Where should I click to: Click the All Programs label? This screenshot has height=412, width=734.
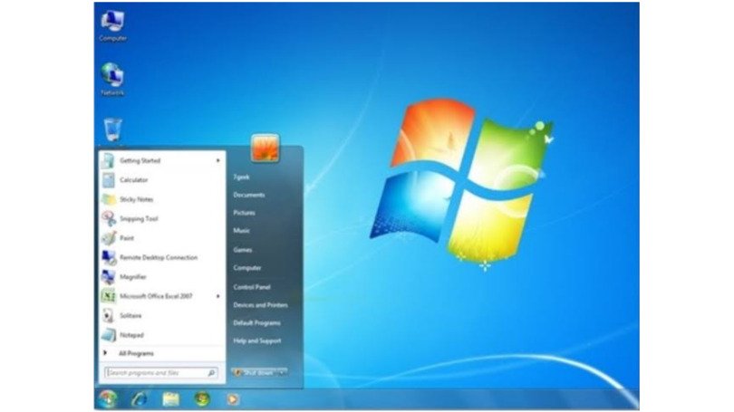tap(136, 353)
